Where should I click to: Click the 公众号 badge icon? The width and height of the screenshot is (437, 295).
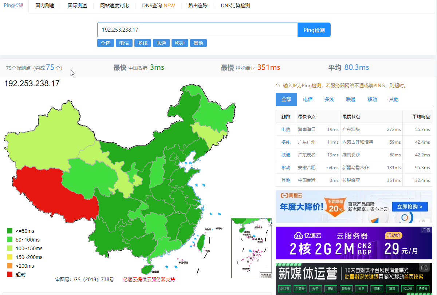coord(407,288)
